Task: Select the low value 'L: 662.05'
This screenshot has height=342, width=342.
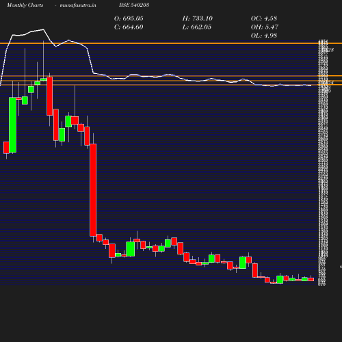Action: [x=197, y=27]
